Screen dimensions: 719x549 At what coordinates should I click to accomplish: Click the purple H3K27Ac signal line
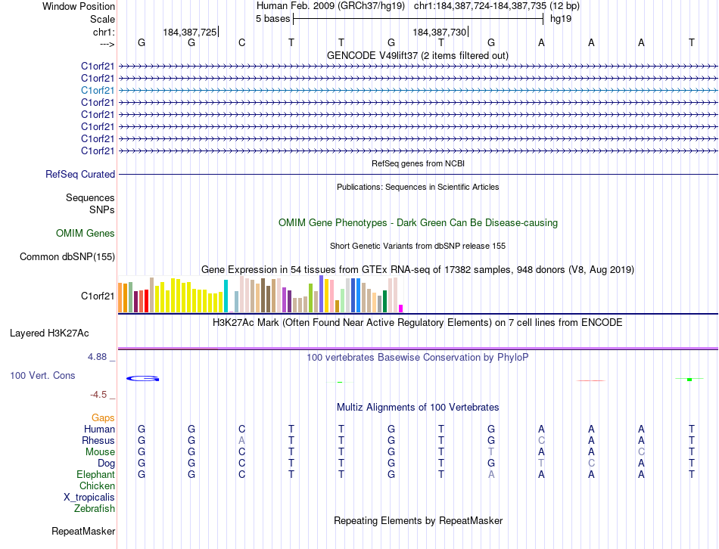point(418,349)
